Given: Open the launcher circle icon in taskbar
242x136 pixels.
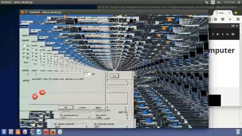Looking at the screenshot, I should point(4,132).
